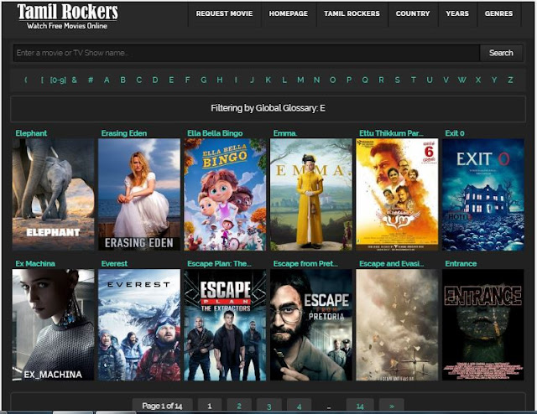Viewport: 537px width, 414px height.
Task: Filter glossary by letter H
Action: pos(220,80)
